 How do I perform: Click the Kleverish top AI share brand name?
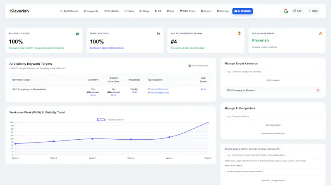pos(260,40)
